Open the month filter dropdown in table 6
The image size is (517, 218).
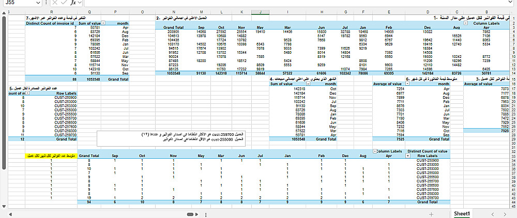click(407, 84)
